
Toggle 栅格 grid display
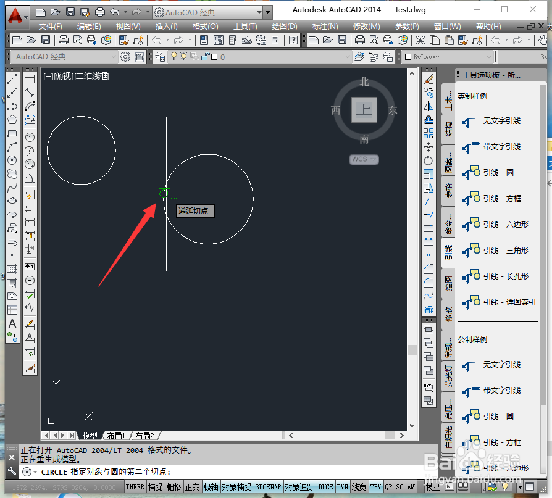coord(174,487)
